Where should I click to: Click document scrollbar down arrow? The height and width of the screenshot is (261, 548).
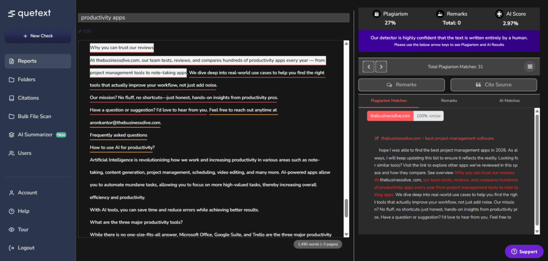[347, 235]
